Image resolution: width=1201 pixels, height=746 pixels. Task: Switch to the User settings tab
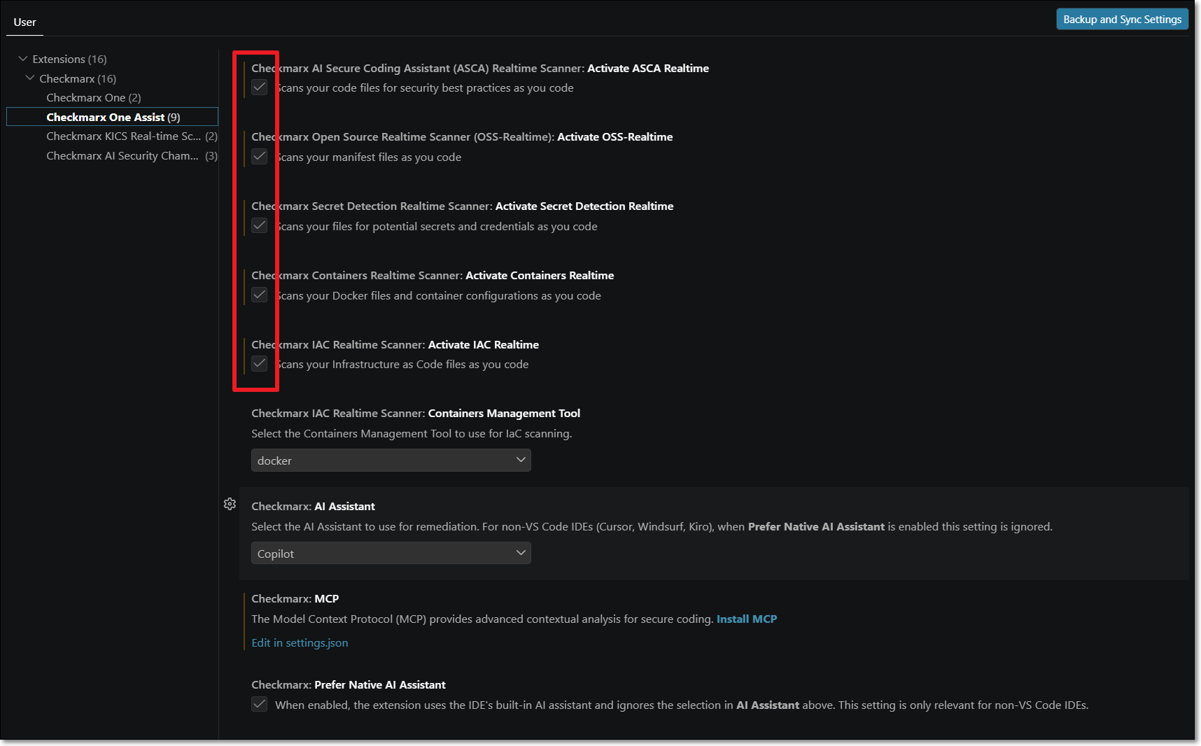coord(24,22)
